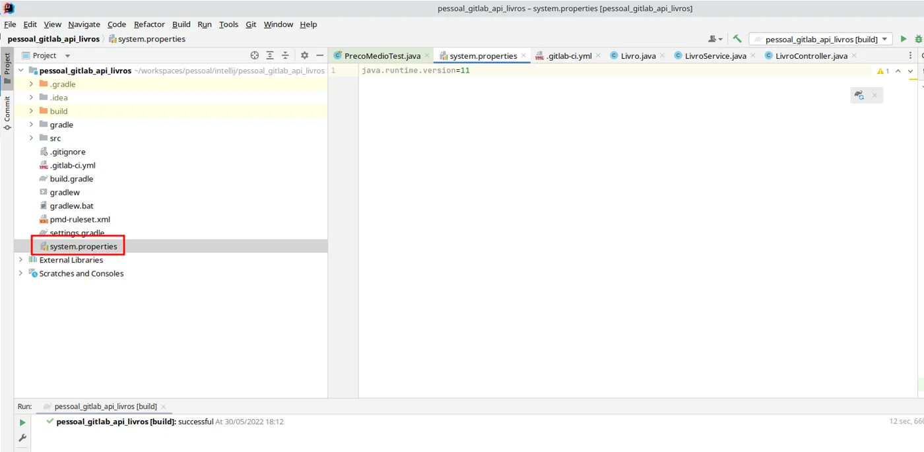
Task: Close the system.properties editor tab
Action: click(523, 55)
